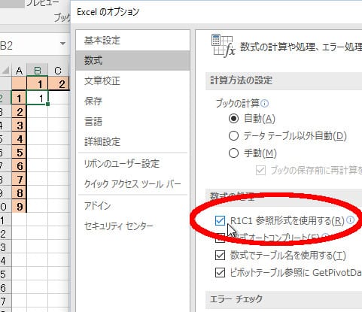Open the 文章校正 options category

[133, 81]
